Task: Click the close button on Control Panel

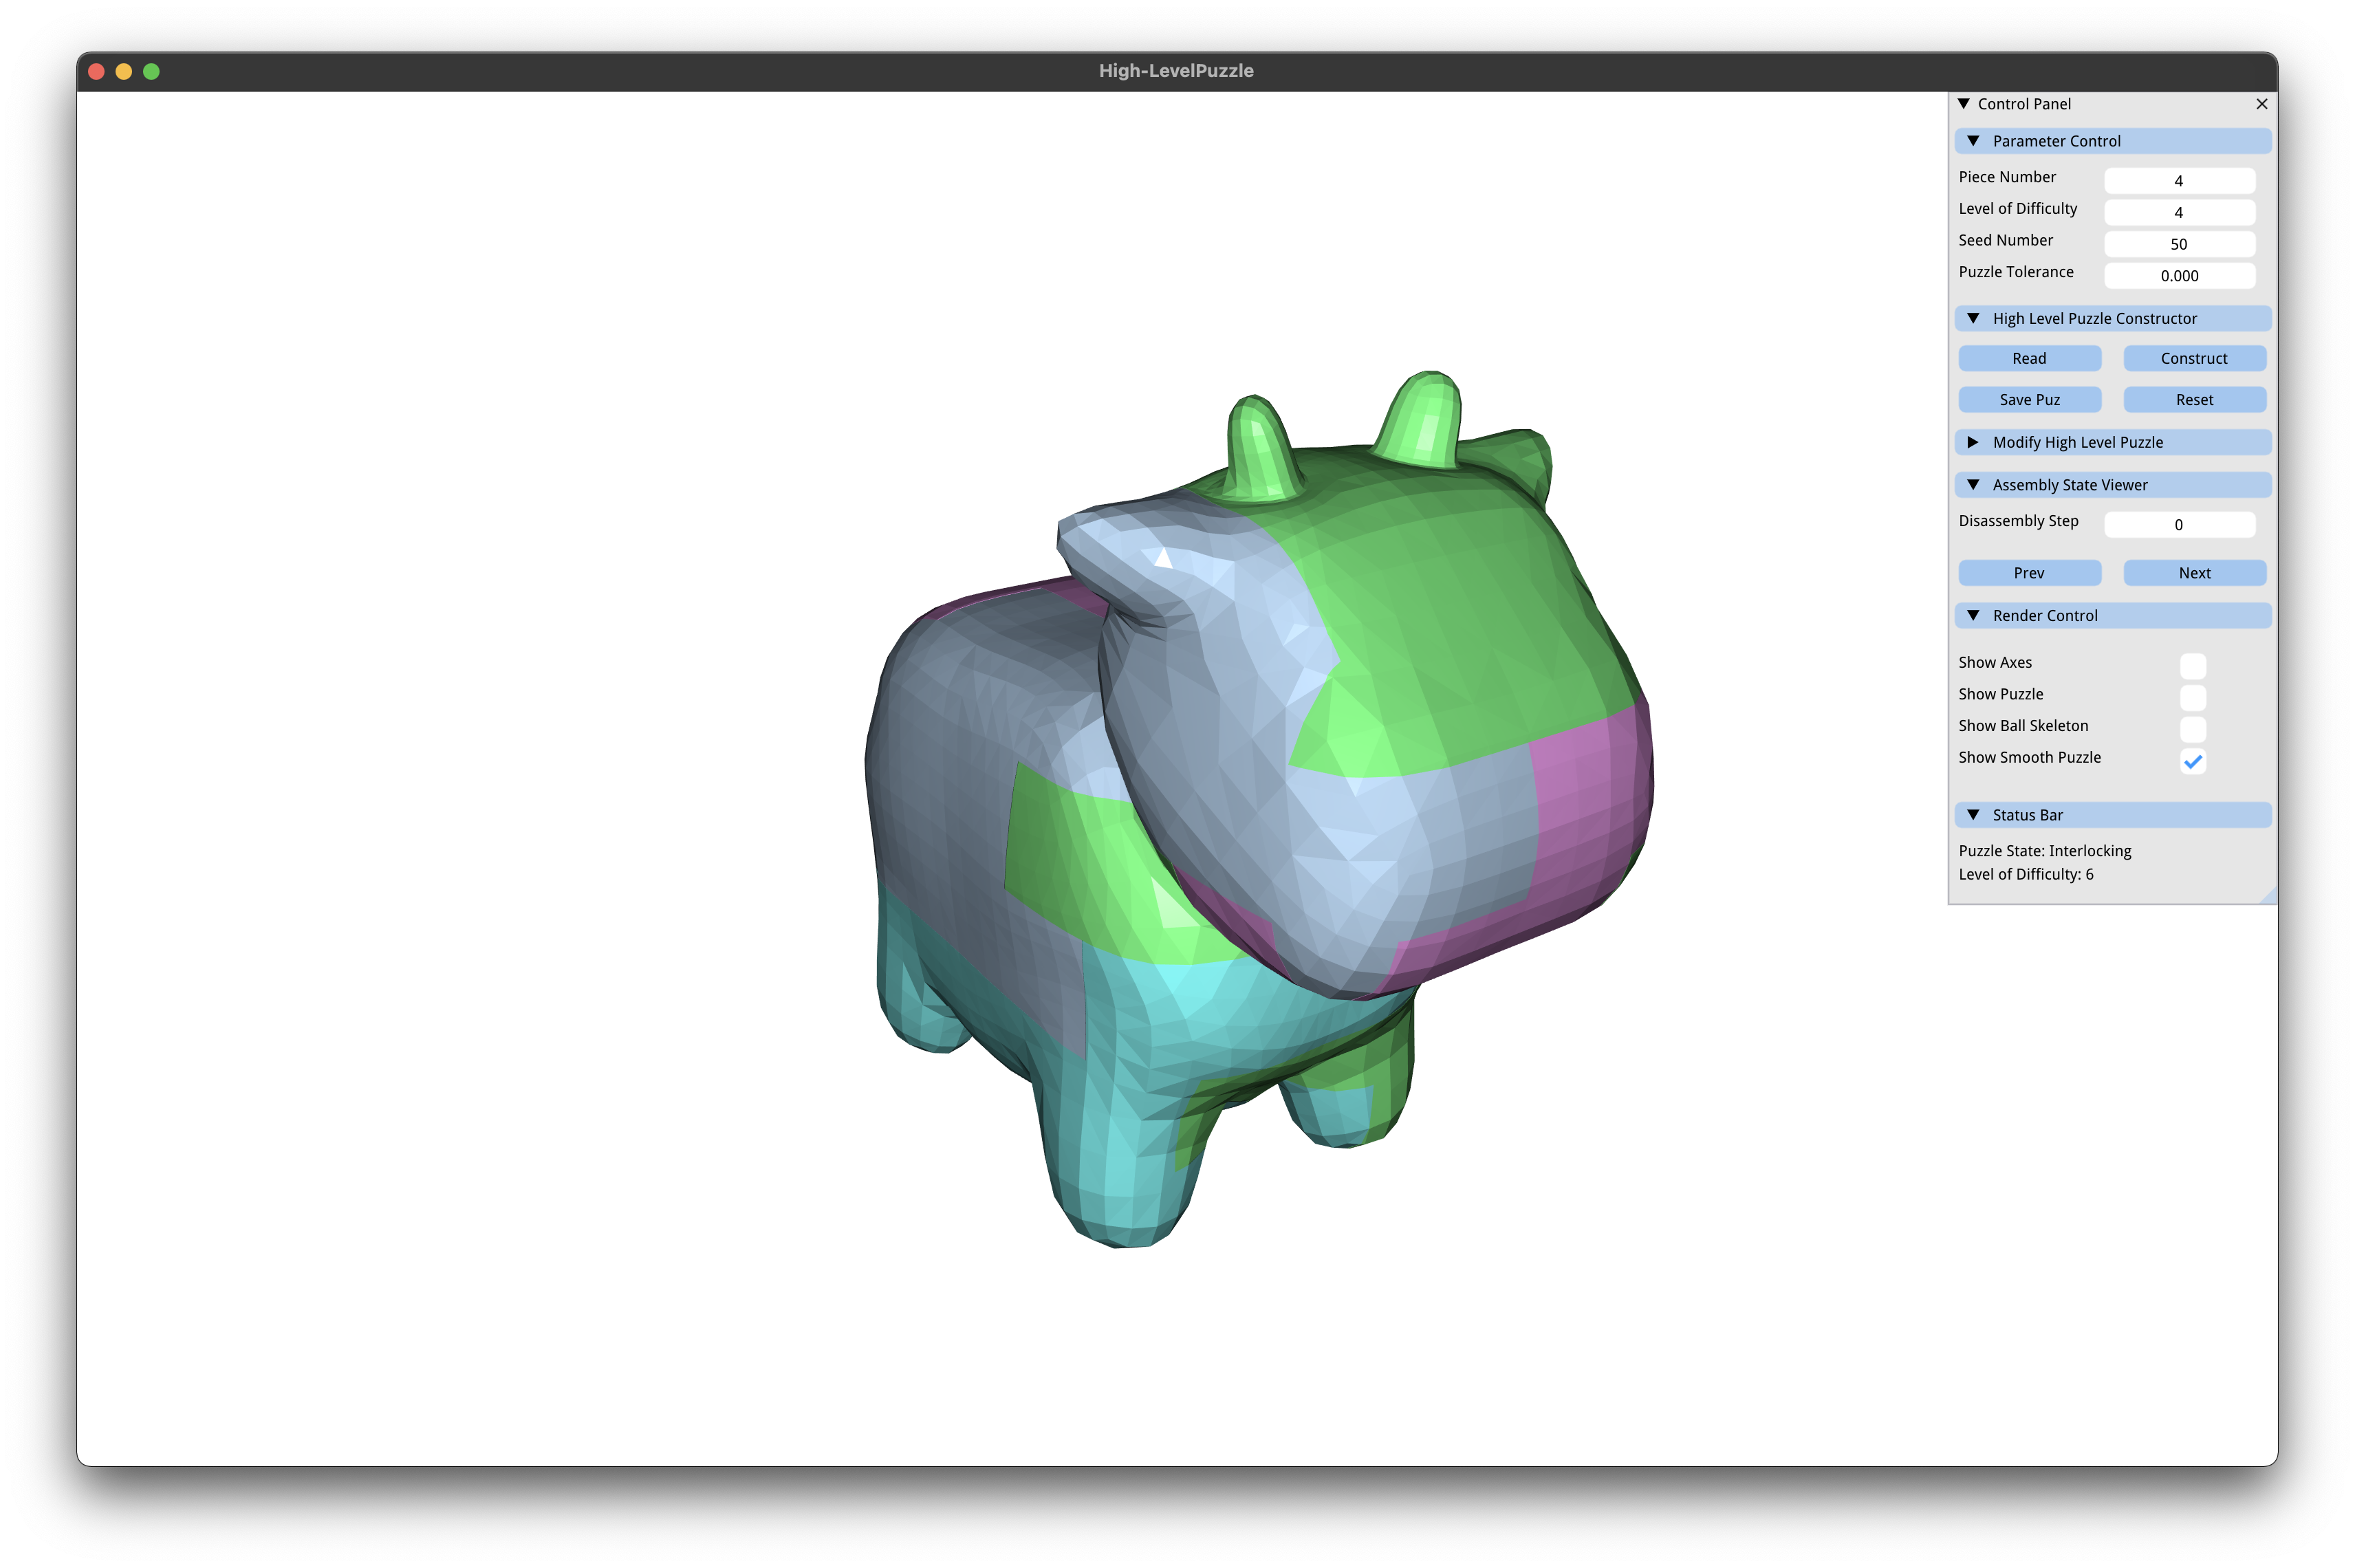Action: 2262,103
